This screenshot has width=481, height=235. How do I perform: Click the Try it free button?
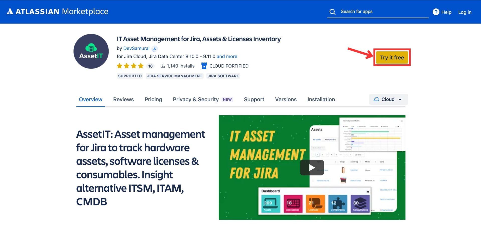pos(392,57)
